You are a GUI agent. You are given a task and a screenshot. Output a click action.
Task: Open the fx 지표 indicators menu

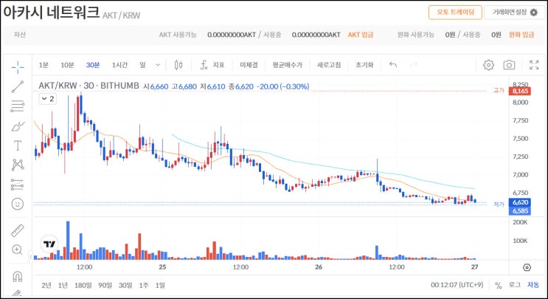212,65
